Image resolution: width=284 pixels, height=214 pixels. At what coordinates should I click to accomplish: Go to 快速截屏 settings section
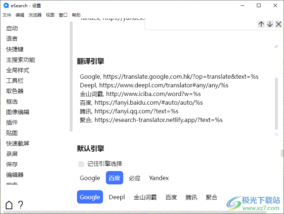(x=18, y=144)
